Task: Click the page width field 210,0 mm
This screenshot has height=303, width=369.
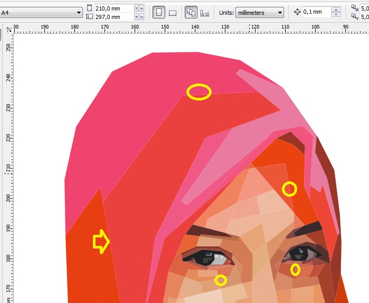Action: 113,8
